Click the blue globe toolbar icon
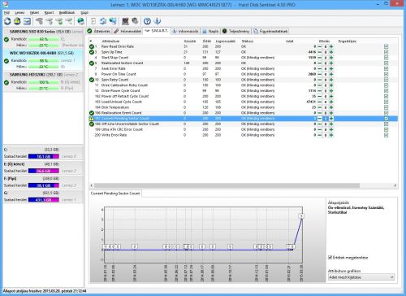Screen dimensions: 406x296 coord(80,21)
